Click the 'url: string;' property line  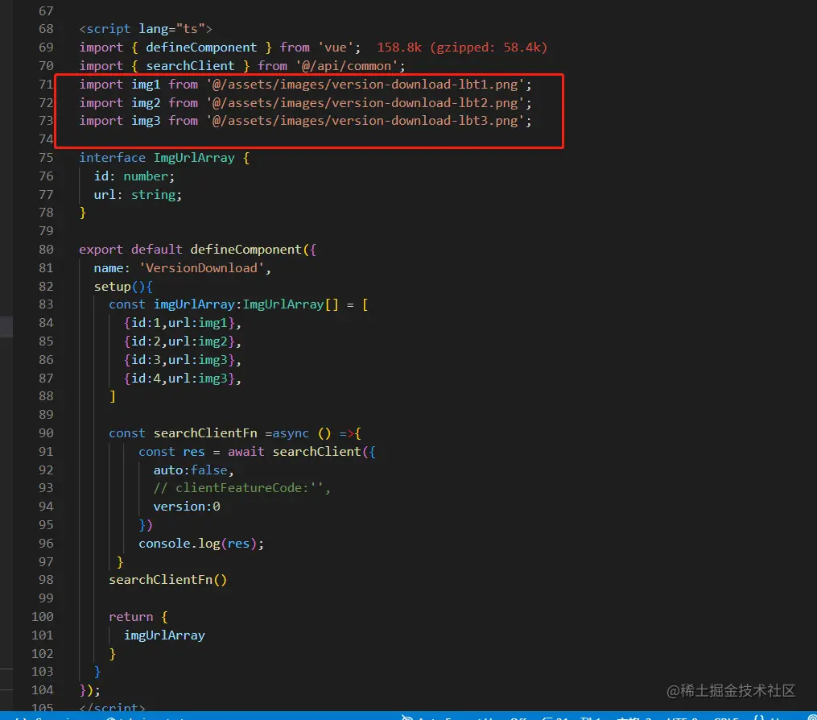tap(138, 194)
